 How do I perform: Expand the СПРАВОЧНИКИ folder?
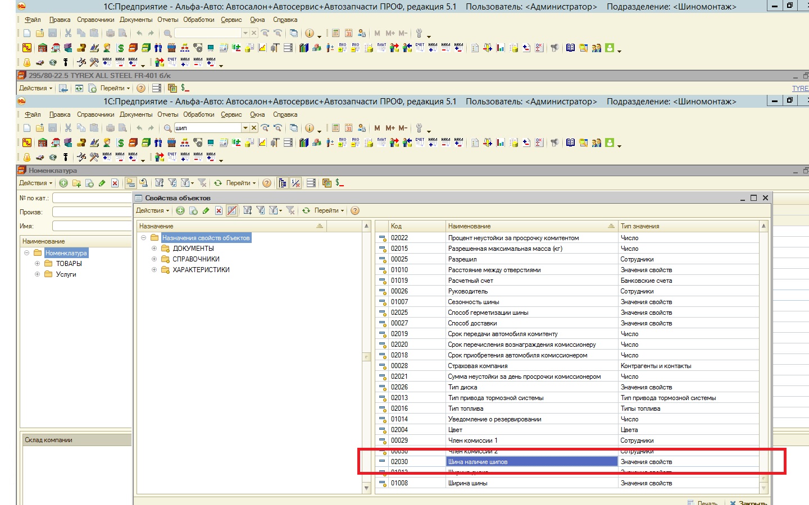click(x=154, y=259)
